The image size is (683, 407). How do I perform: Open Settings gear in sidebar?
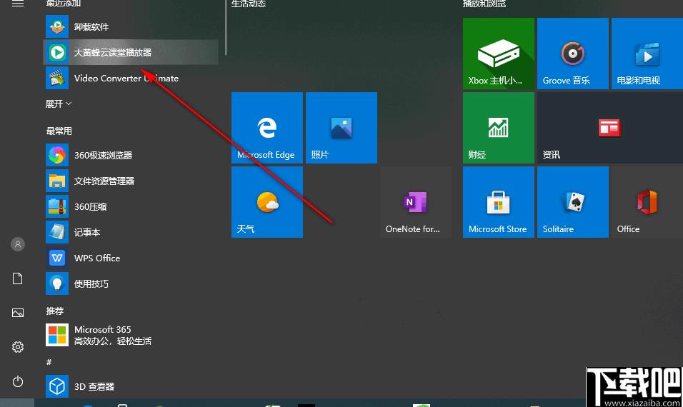click(x=17, y=347)
